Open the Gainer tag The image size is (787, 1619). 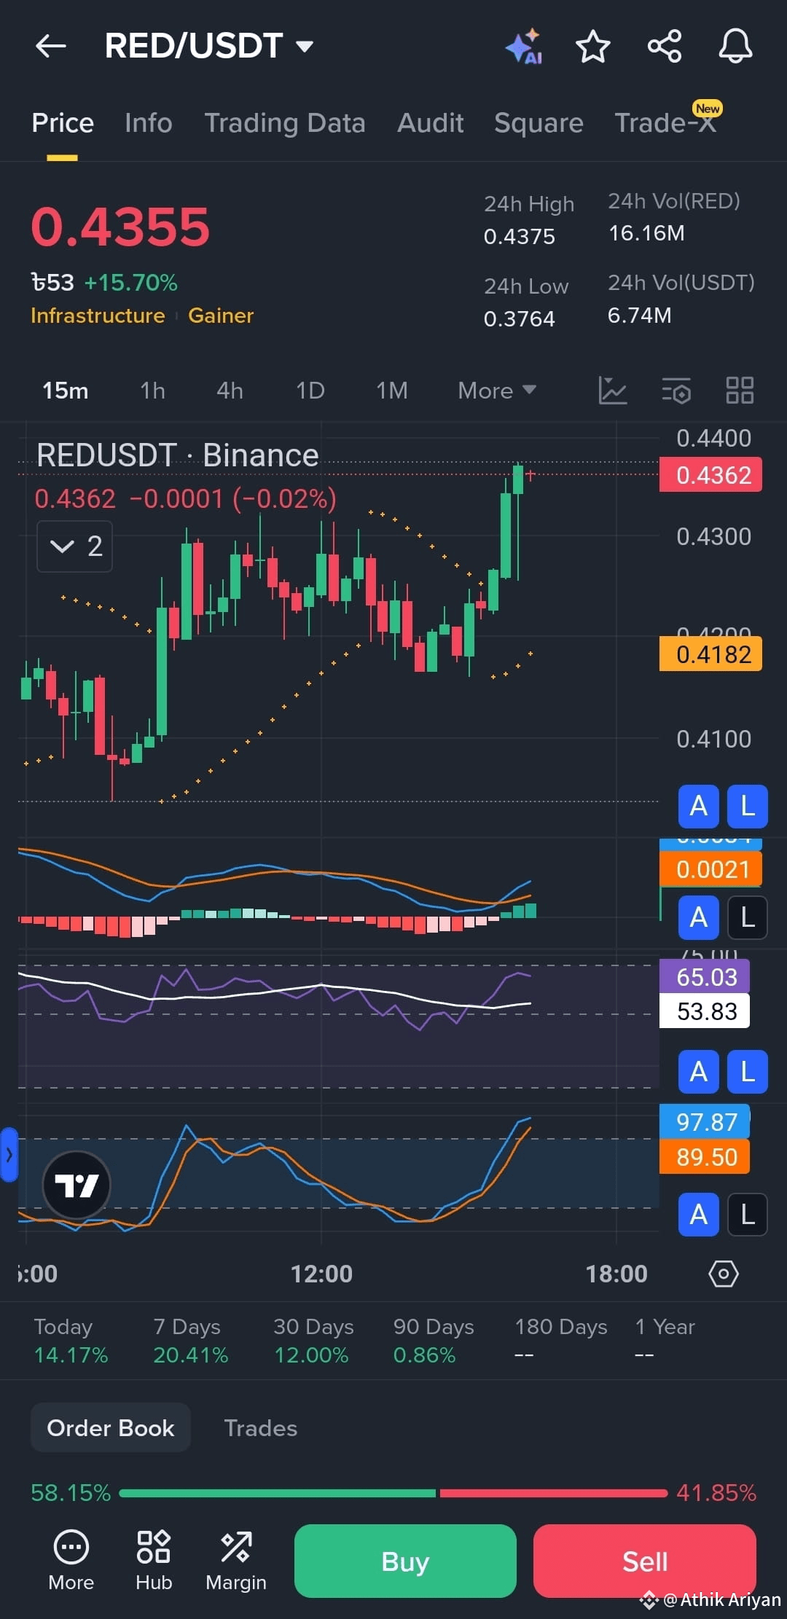point(221,315)
